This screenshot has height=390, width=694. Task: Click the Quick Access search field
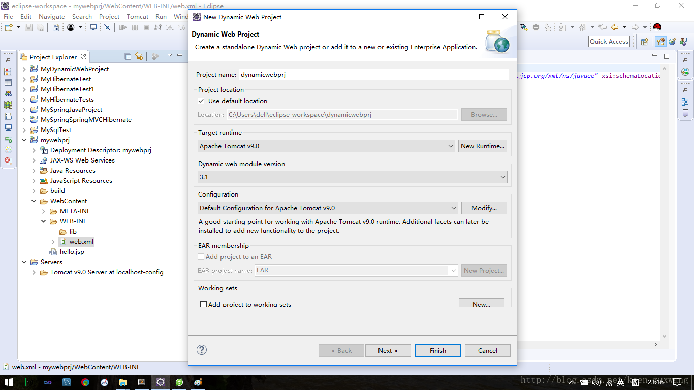tap(609, 42)
